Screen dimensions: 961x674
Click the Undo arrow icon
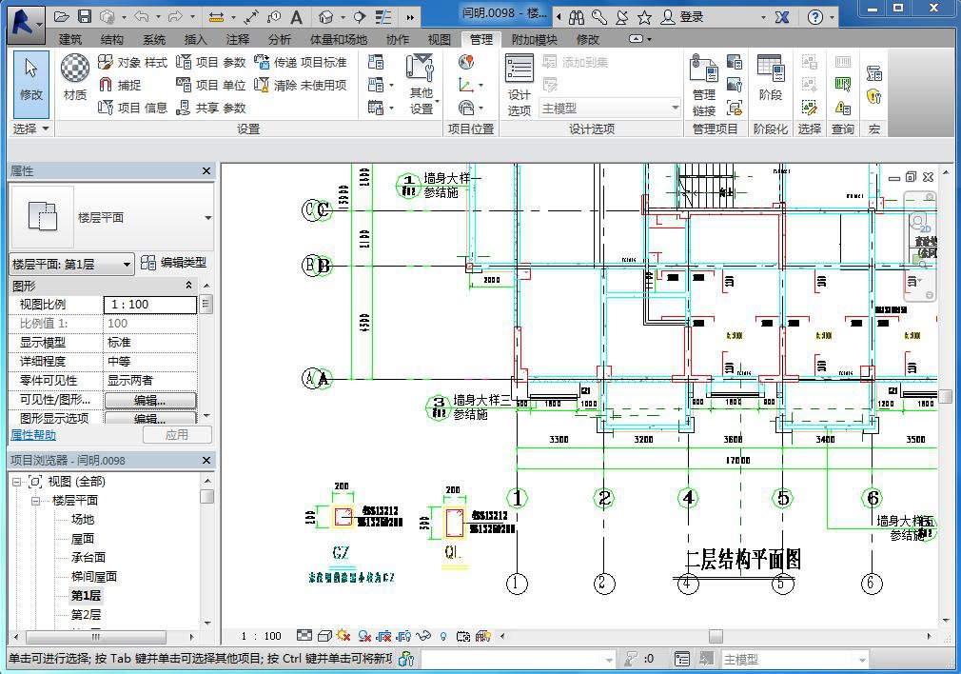click(141, 17)
